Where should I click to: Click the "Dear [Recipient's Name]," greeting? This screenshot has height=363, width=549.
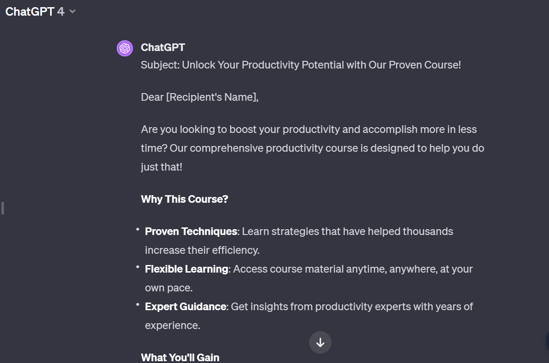click(x=200, y=97)
